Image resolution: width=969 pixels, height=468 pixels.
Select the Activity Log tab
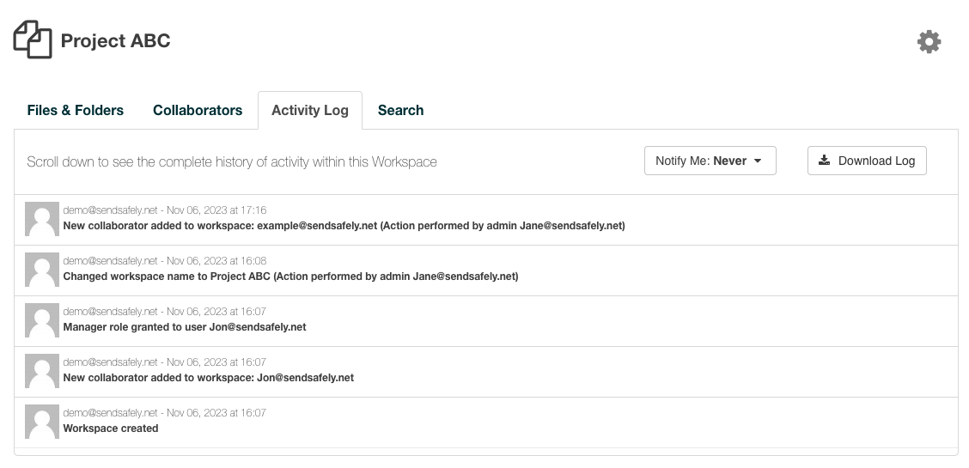coord(310,110)
